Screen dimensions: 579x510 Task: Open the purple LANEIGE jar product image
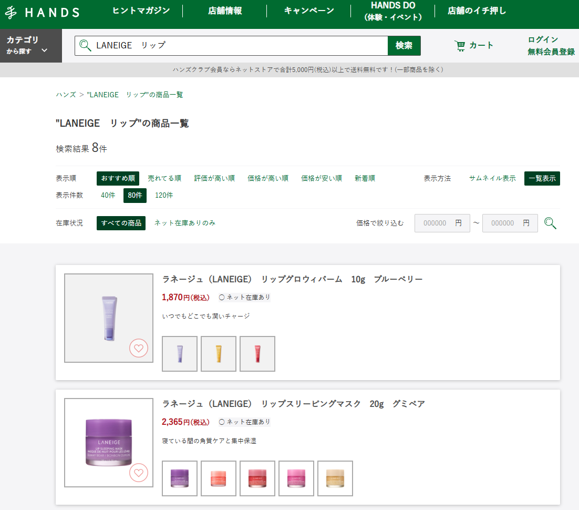[x=109, y=443]
